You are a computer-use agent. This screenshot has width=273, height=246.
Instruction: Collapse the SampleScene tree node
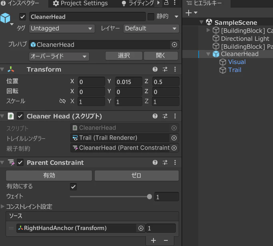click(x=201, y=22)
